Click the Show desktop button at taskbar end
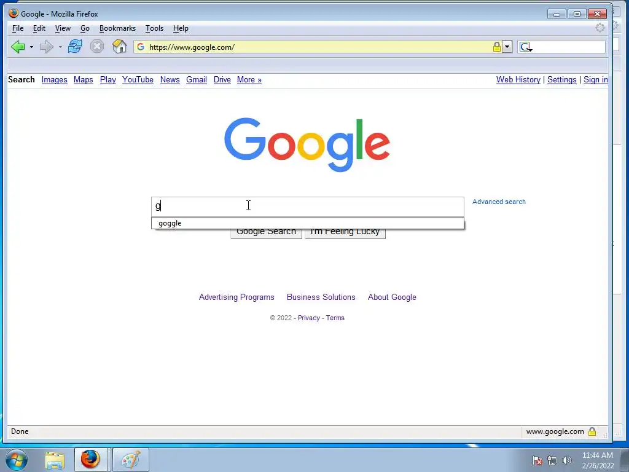Image resolution: width=629 pixels, height=472 pixels. [x=625, y=460]
